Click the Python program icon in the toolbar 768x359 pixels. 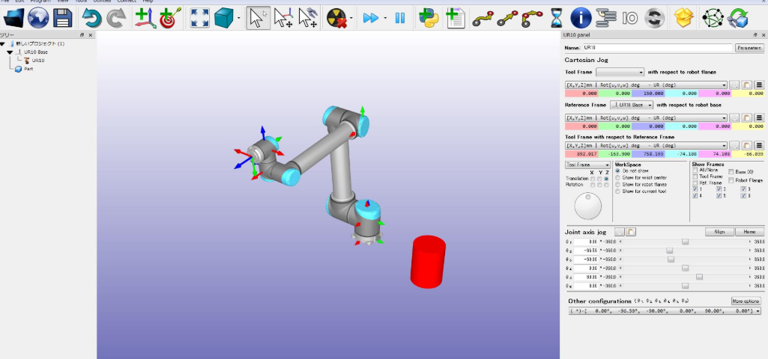click(x=429, y=18)
